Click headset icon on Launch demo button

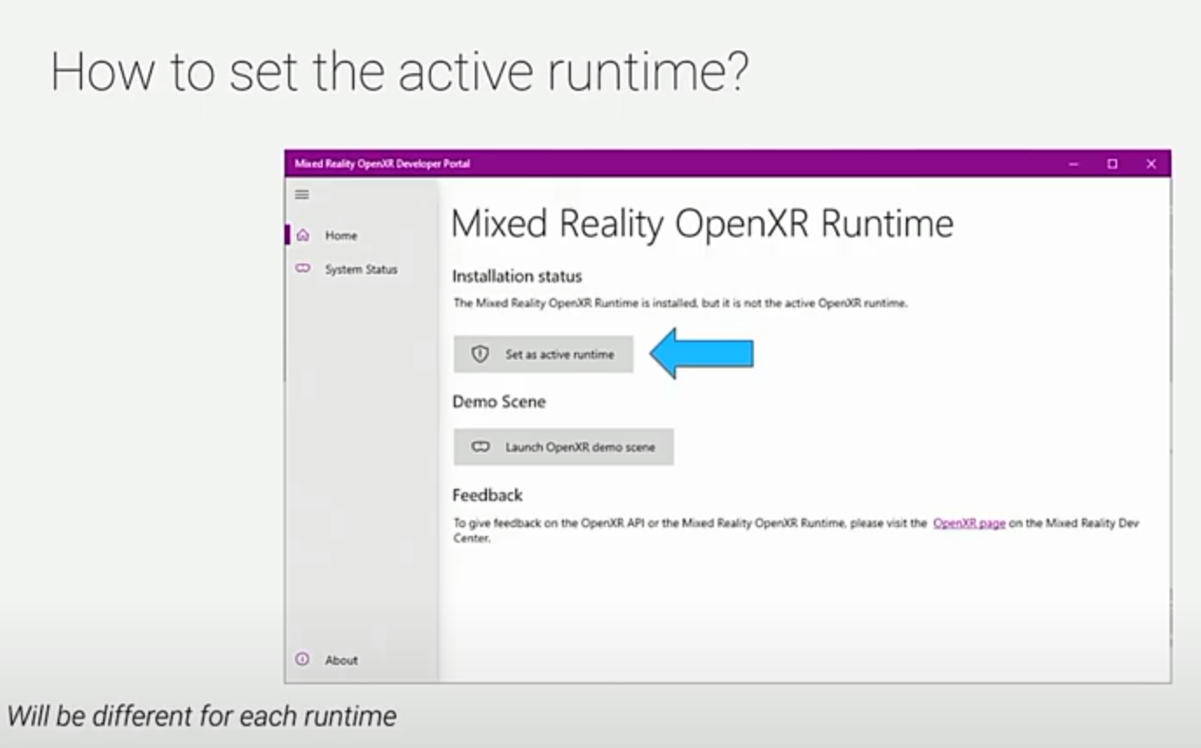point(480,447)
